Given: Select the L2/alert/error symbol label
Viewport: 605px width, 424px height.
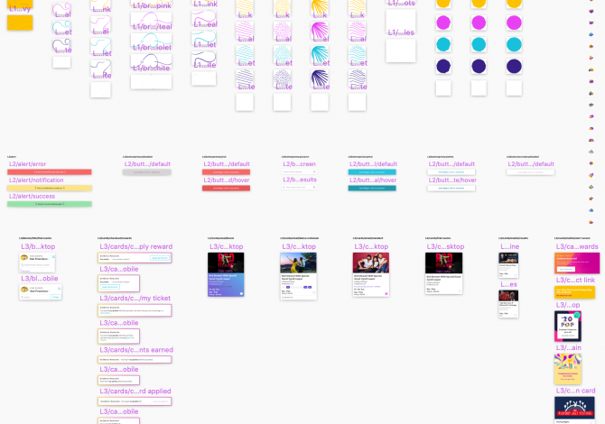Looking at the screenshot, I should 27,164.
